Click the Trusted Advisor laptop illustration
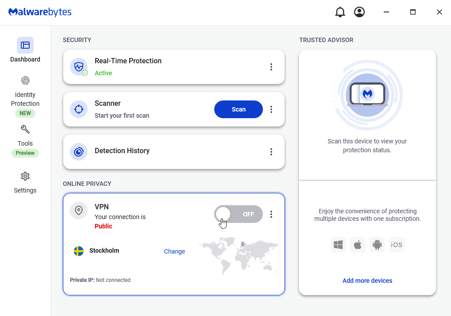The image size is (451, 316). coord(367,95)
